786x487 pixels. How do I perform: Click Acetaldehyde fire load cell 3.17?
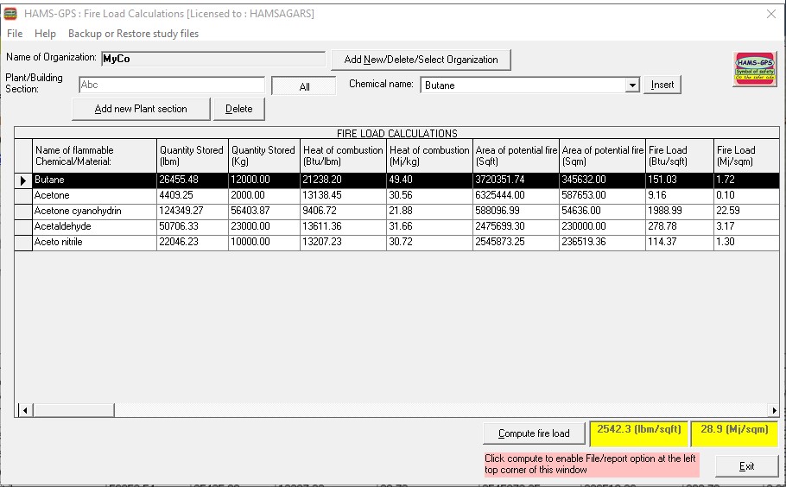pos(747,226)
